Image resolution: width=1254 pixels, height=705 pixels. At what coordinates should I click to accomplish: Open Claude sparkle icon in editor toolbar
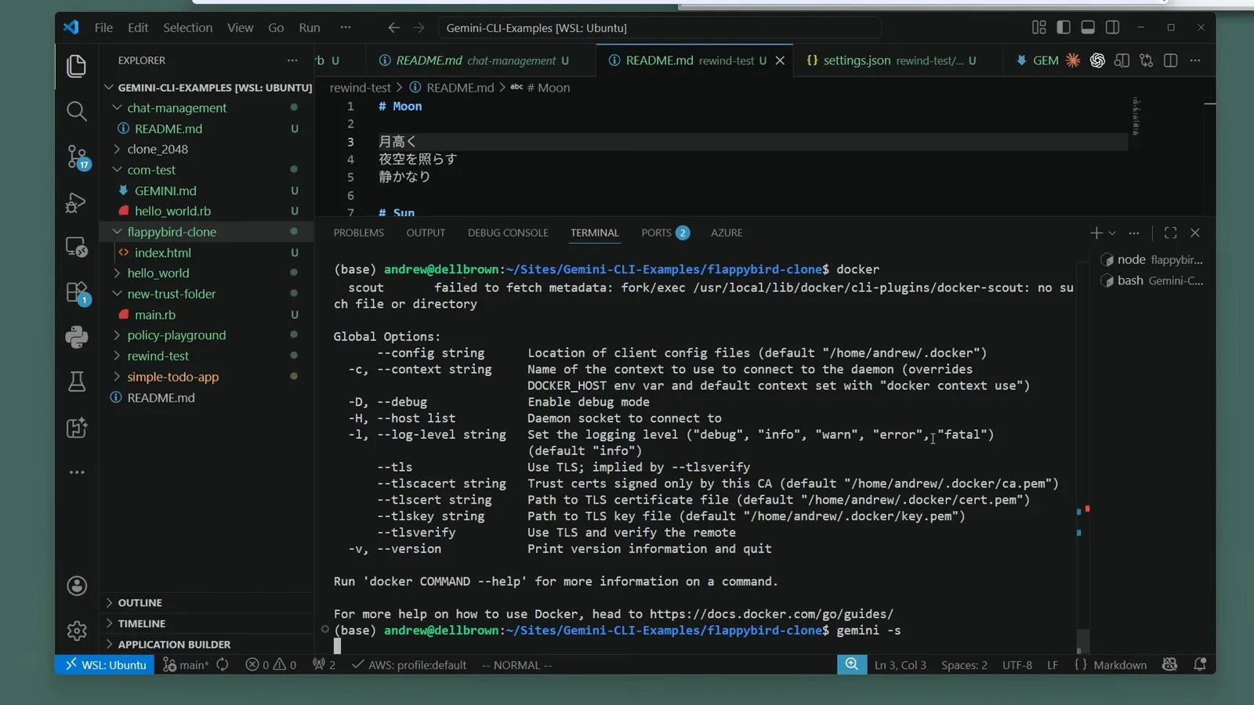point(1072,60)
